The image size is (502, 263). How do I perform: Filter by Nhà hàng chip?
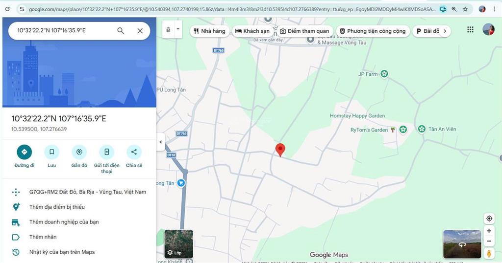210,31
